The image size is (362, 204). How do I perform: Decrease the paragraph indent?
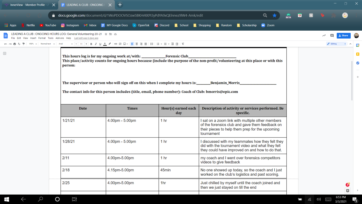(173, 44)
